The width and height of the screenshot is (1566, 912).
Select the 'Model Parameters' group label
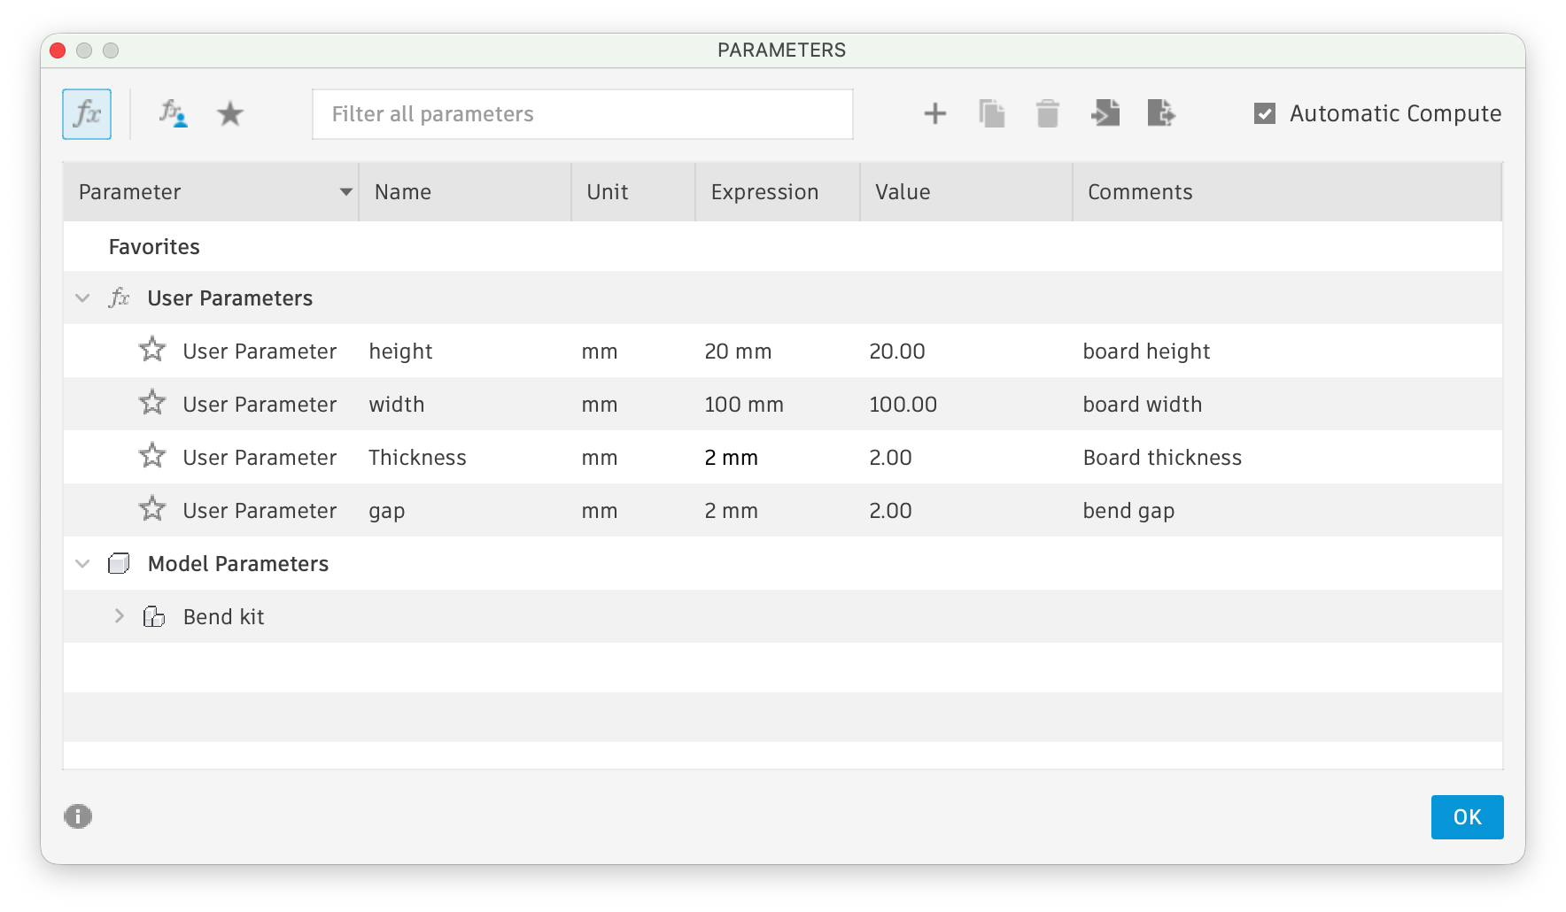[x=238, y=564]
